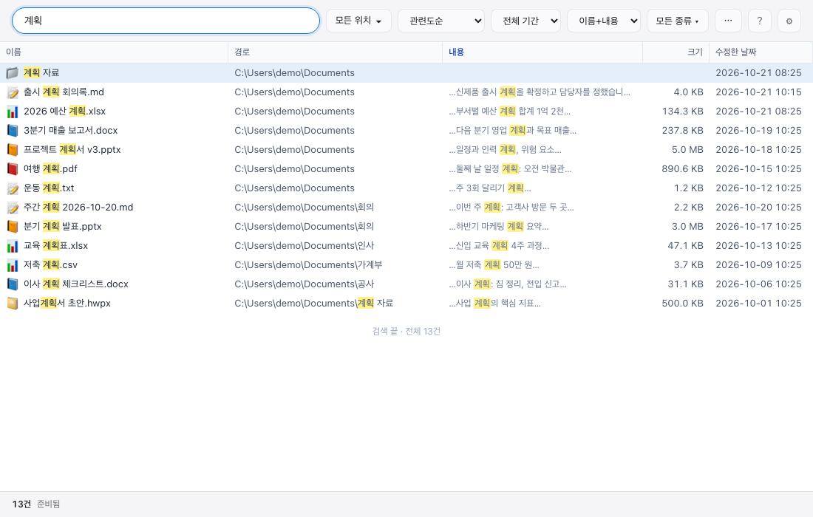Click the icon of 사업계획서 초안.hwpx
The image size is (813, 517).
pyautogui.click(x=13, y=303)
